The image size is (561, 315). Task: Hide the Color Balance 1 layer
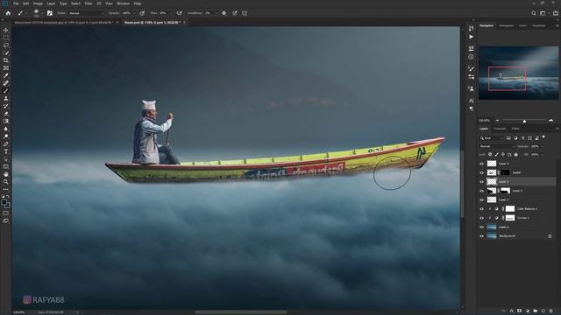click(x=481, y=209)
